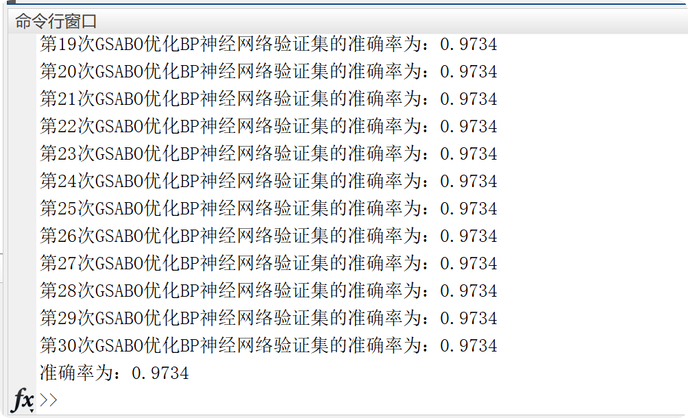Click the 第27次 GSABO output line
The image size is (688, 418).
[x=269, y=263]
